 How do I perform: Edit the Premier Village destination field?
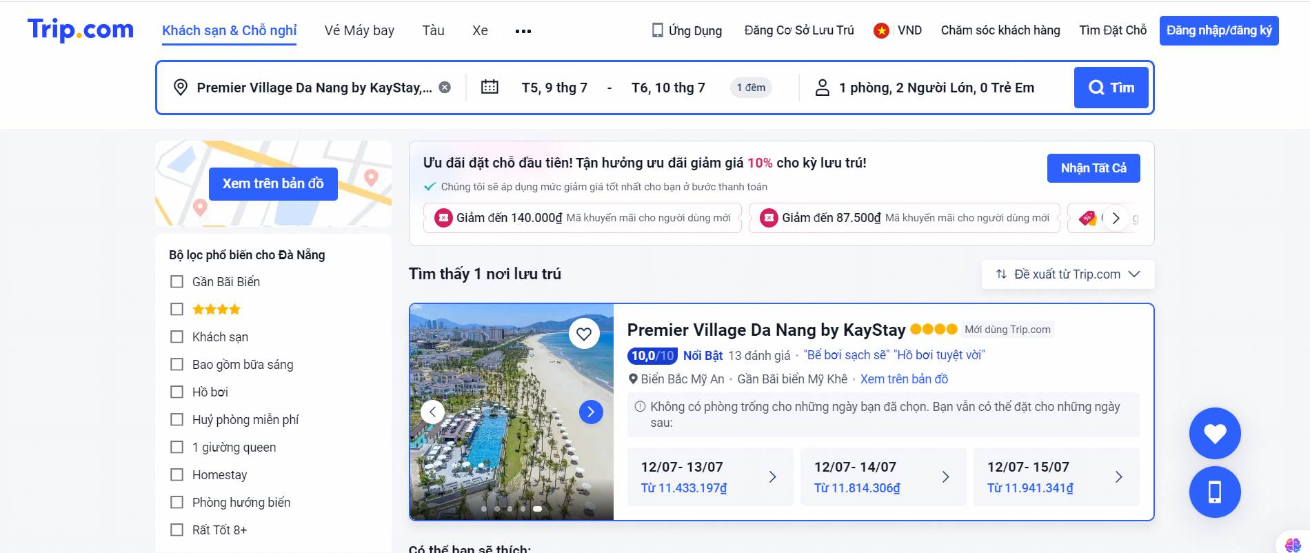coord(314,88)
